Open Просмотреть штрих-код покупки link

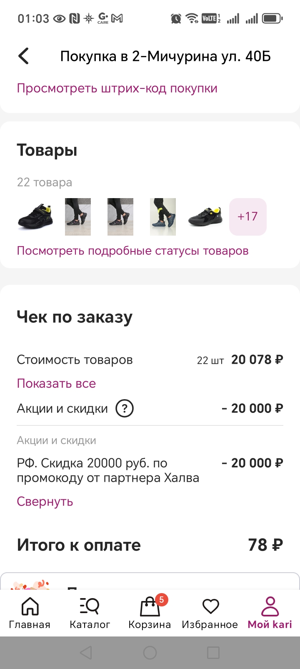point(117,88)
